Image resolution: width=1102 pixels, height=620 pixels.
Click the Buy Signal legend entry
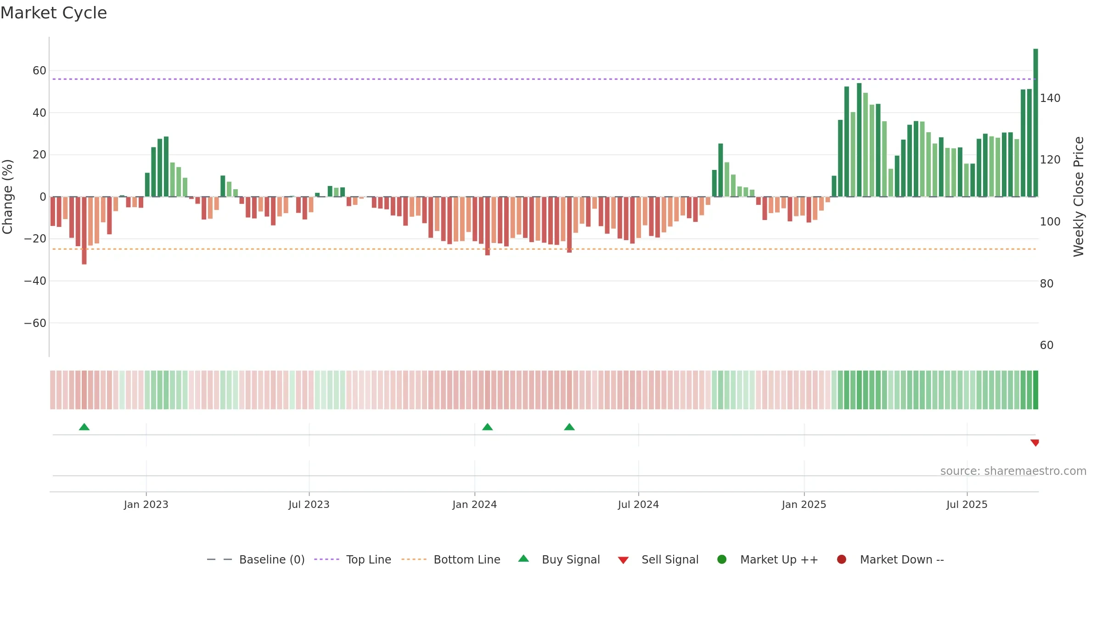(x=559, y=559)
